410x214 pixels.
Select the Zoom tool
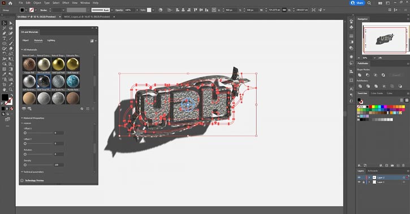(11, 90)
